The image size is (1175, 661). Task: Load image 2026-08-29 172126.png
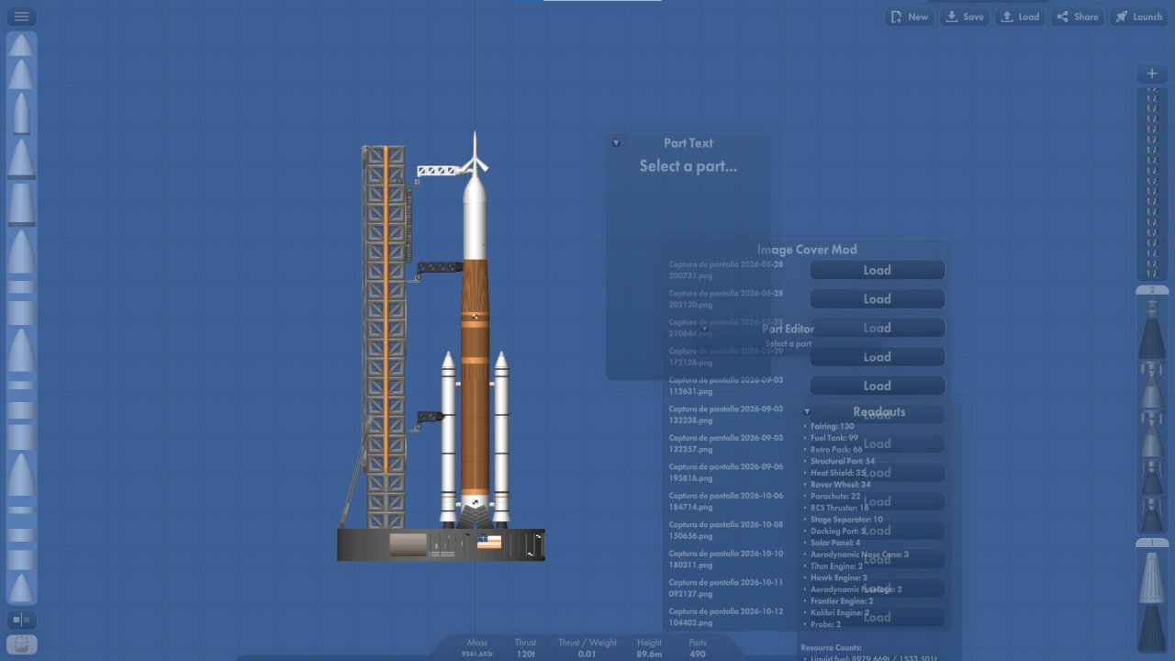(x=877, y=357)
